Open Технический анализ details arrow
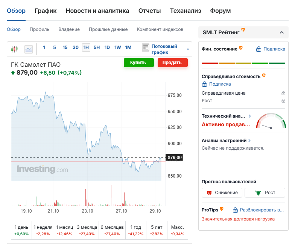Image resolution: width=292 pixels, height=245 pixels. pos(250,116)
